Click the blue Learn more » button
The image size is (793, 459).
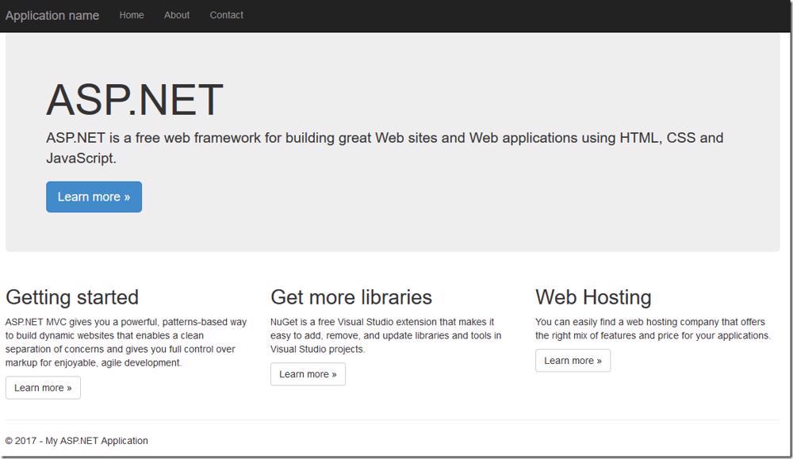click(x=94, y=197)
